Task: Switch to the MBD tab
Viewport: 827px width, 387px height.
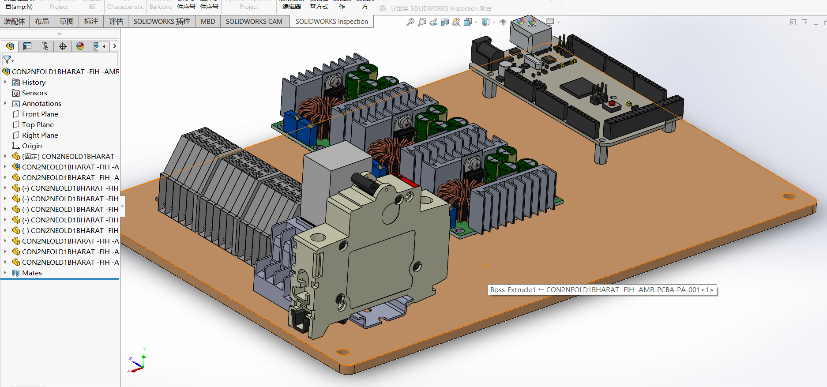Action: tap(208, 21)
